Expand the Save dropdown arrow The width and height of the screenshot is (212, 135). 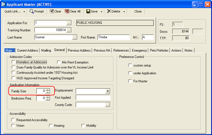[x=102, y=12]
